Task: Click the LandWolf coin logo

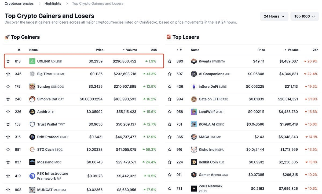Action: tap(194, 112)
